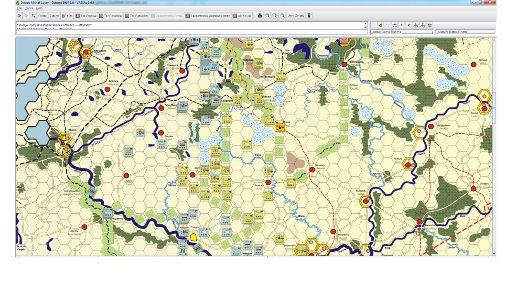Click the camera snapshot icon
The image size is (529, 286).
[260, 16]
